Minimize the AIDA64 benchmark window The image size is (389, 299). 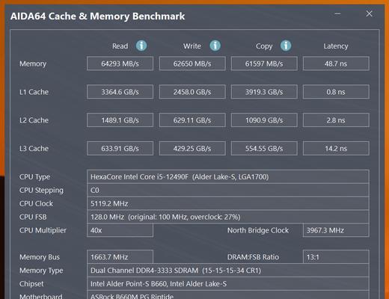[337, 14]
